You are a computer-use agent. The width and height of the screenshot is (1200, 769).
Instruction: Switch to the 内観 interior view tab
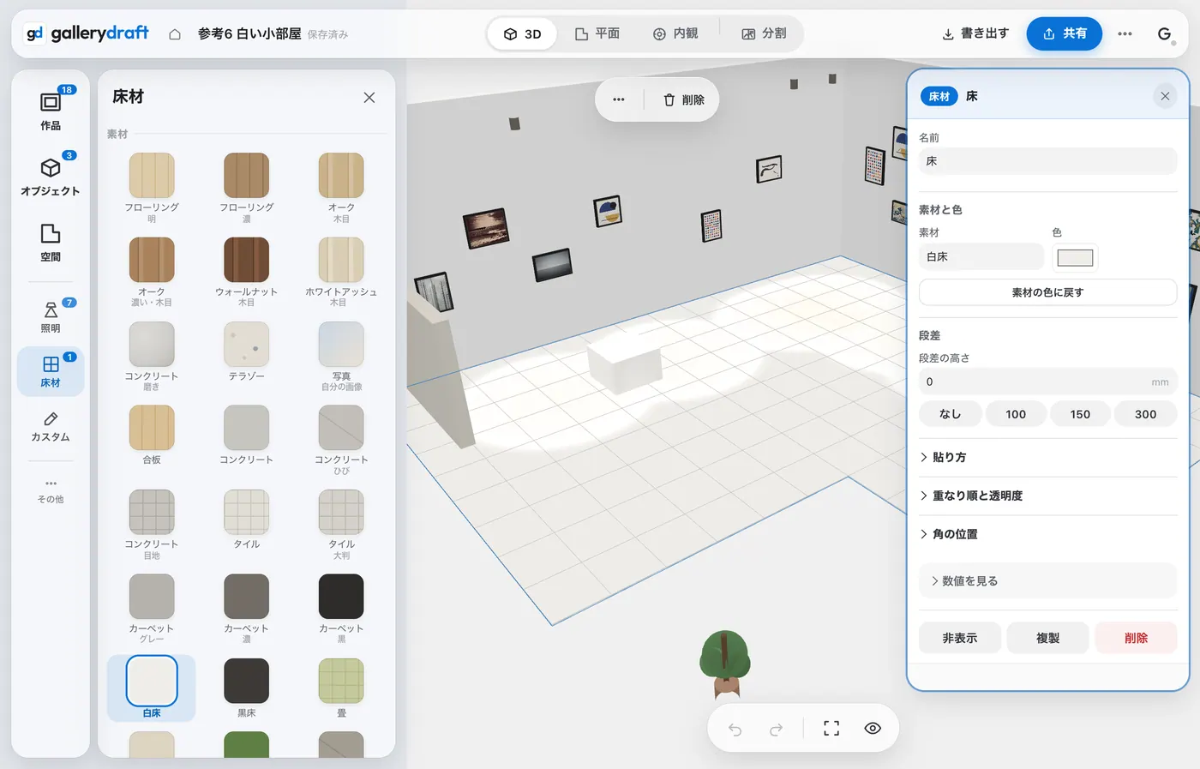point(675,34)
